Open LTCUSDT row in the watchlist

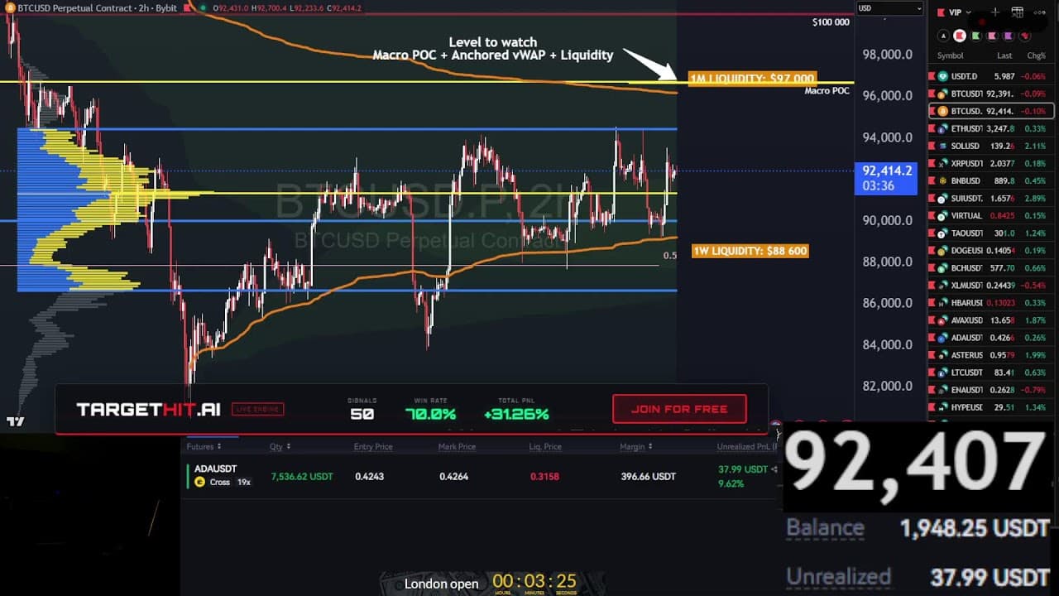point(992,372)
